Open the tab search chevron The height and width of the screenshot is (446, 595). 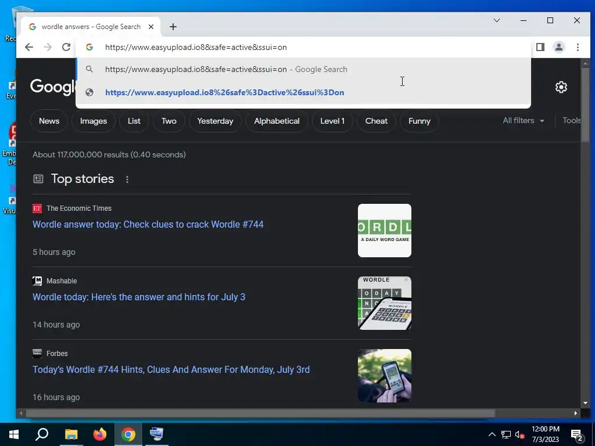497,20
